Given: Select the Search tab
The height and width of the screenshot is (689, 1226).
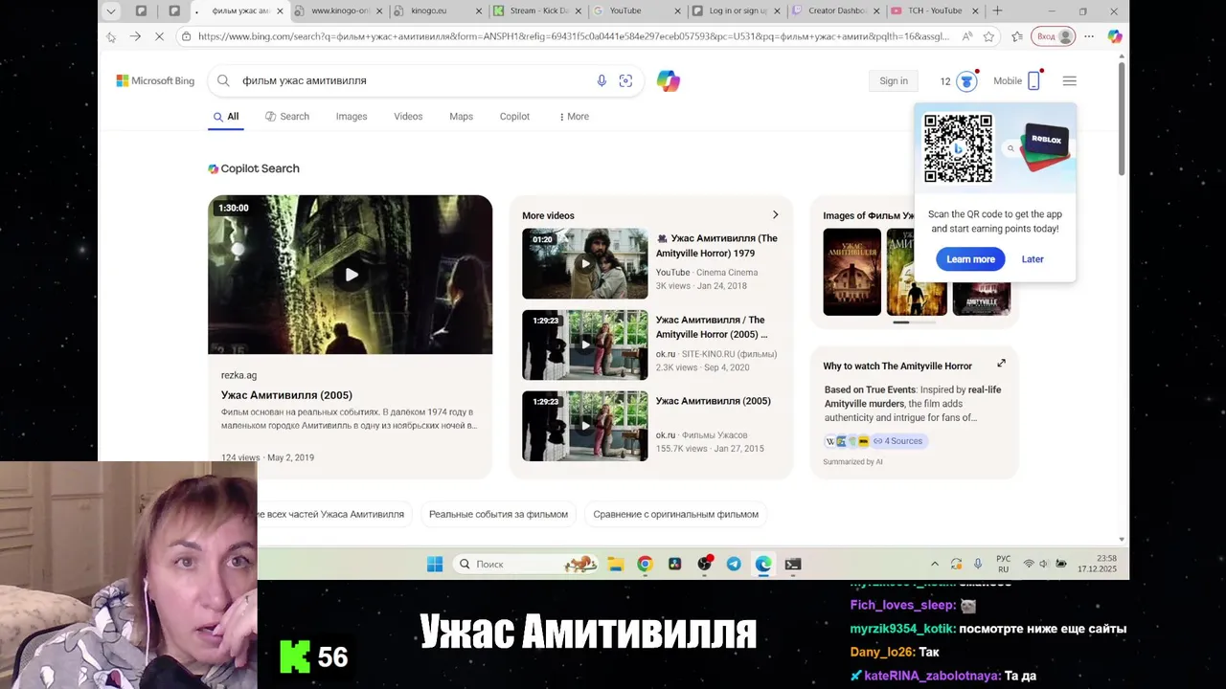Looking at the screenshot, I should pyautogui.click(x=287, y=117).
